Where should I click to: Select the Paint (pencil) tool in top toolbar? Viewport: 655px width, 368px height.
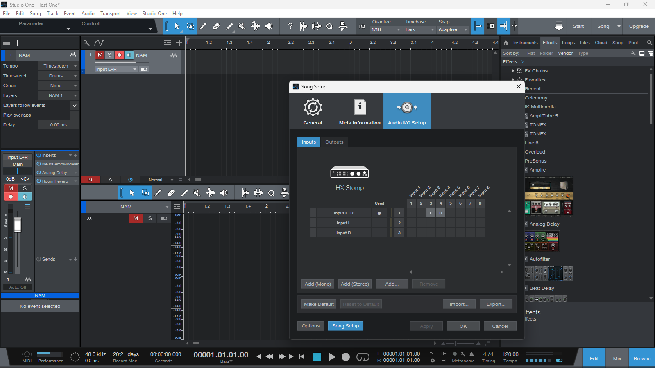pyautogui.click(x=203, y=26)
